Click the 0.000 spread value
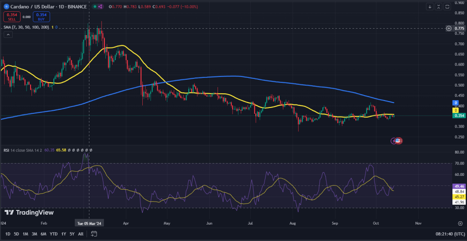The image size is (467, 241). tap(26, 17)
